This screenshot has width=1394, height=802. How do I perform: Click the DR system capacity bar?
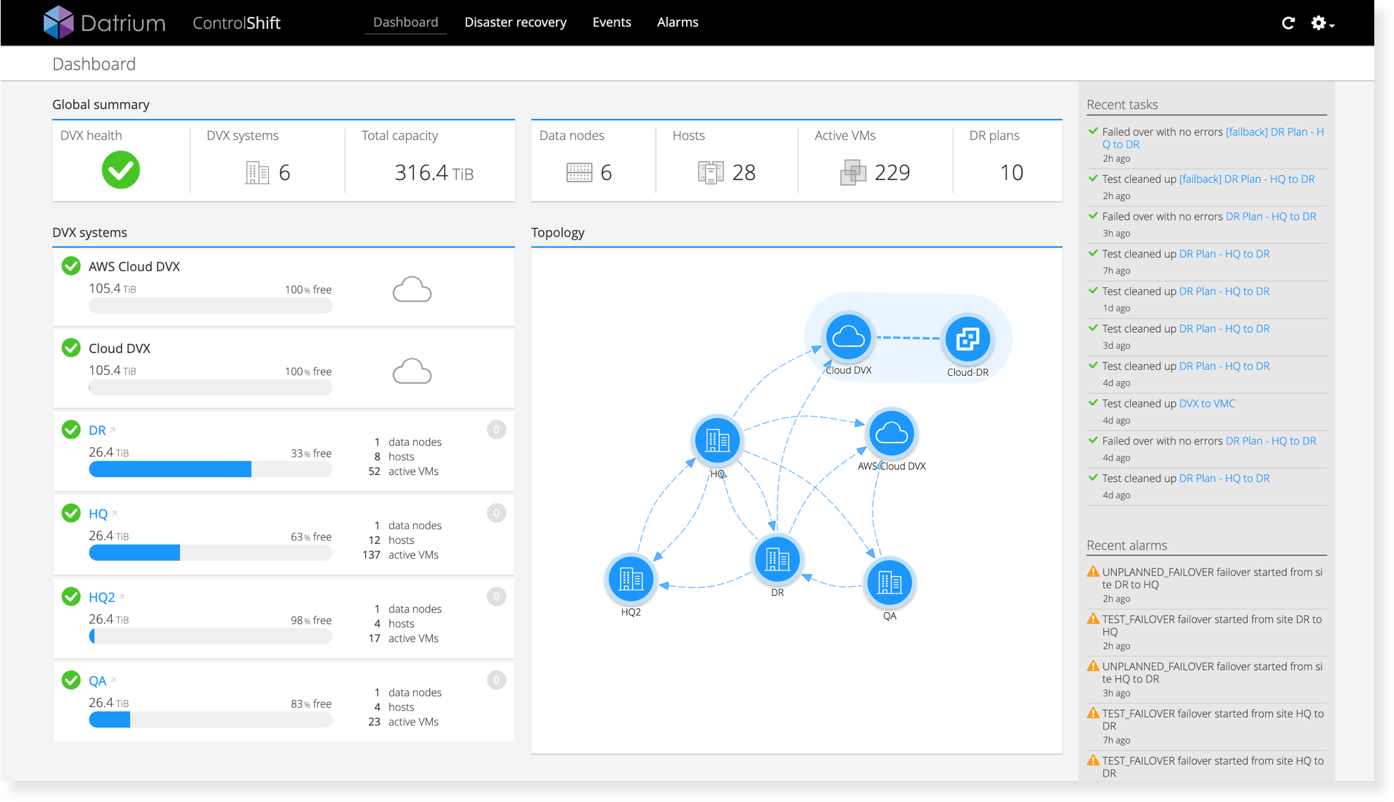210,469
